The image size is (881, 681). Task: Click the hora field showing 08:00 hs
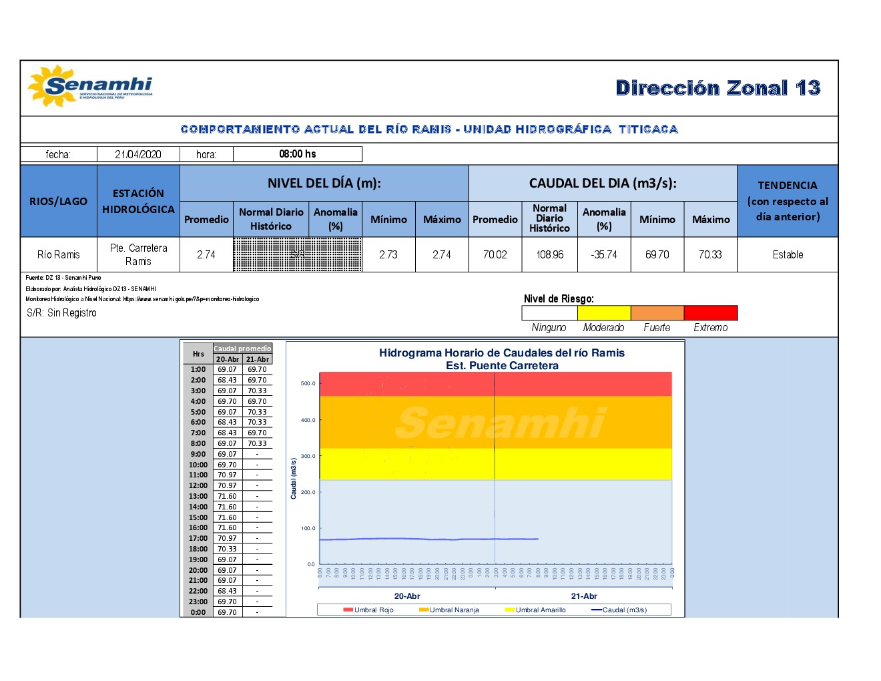pyautogui.click(x=298, y=154)
